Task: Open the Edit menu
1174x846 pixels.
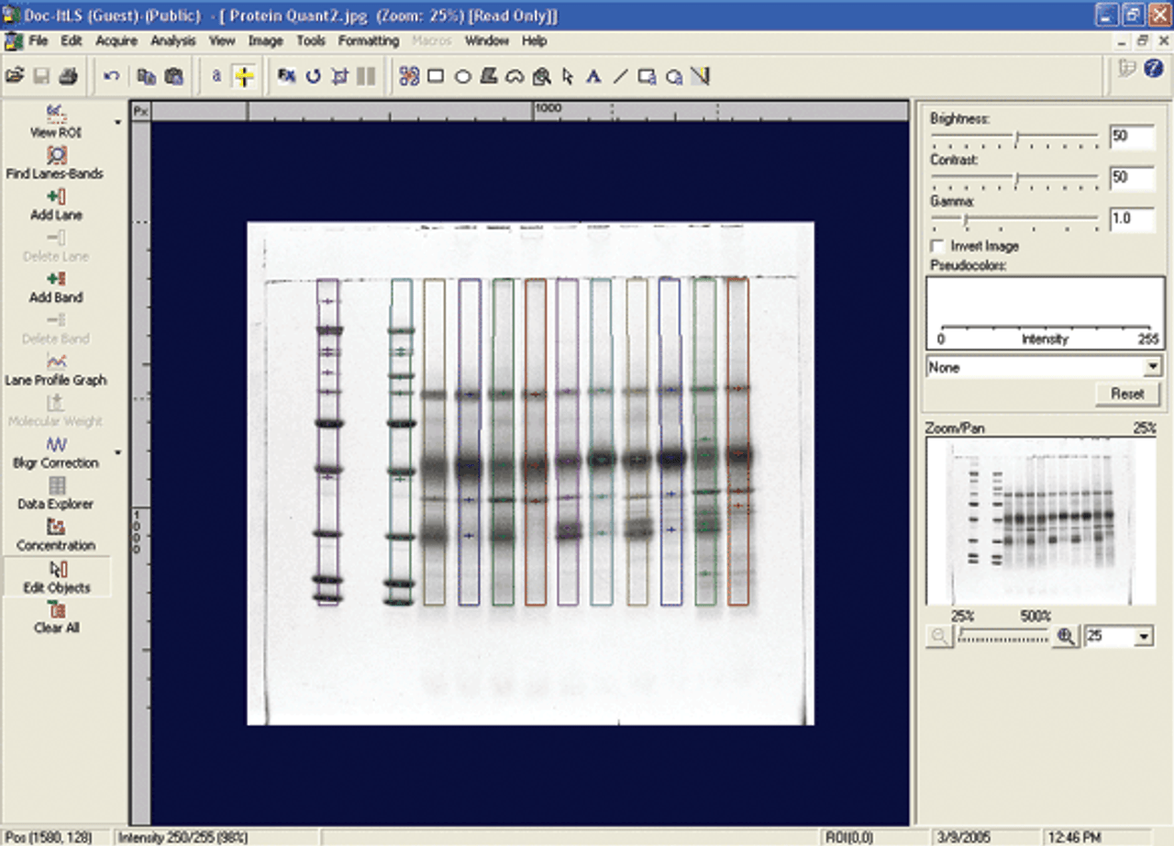Action: click(x=72, y=40)
